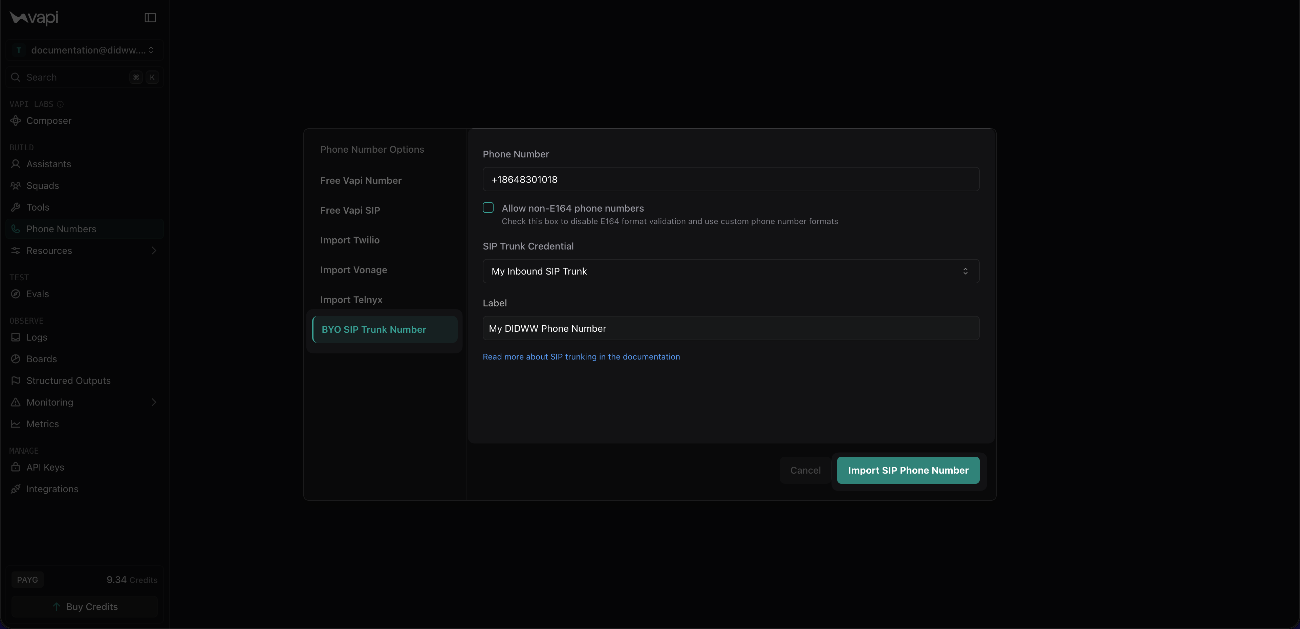The height and width of the screenshot is (629, 1300).
Task: Click the Search magnifier icon
Action: coord(16,77)
